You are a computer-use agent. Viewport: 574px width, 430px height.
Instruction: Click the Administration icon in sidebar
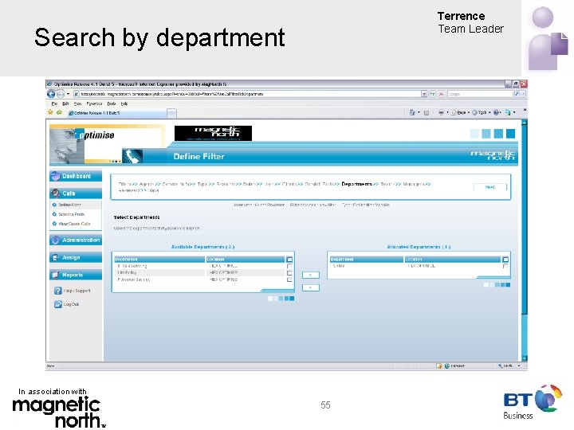(56, 240)
